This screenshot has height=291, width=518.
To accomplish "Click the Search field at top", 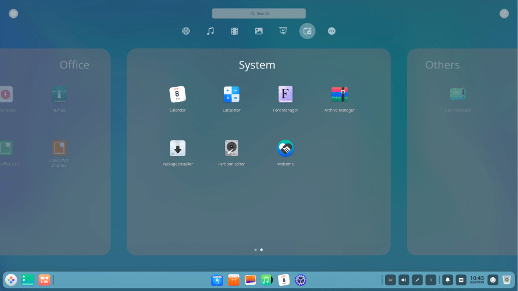I will point(258,13).
